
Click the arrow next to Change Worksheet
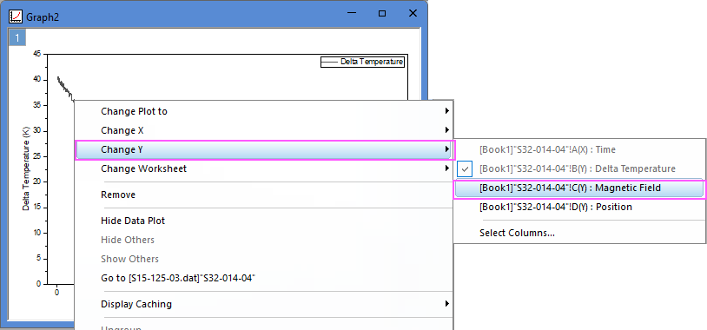446,168
